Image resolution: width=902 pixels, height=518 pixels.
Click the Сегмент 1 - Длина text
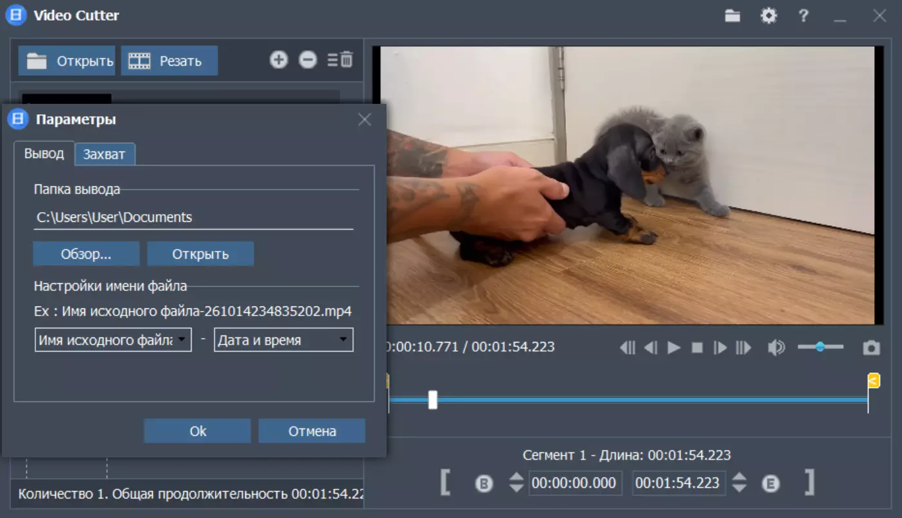pos(626,455)
